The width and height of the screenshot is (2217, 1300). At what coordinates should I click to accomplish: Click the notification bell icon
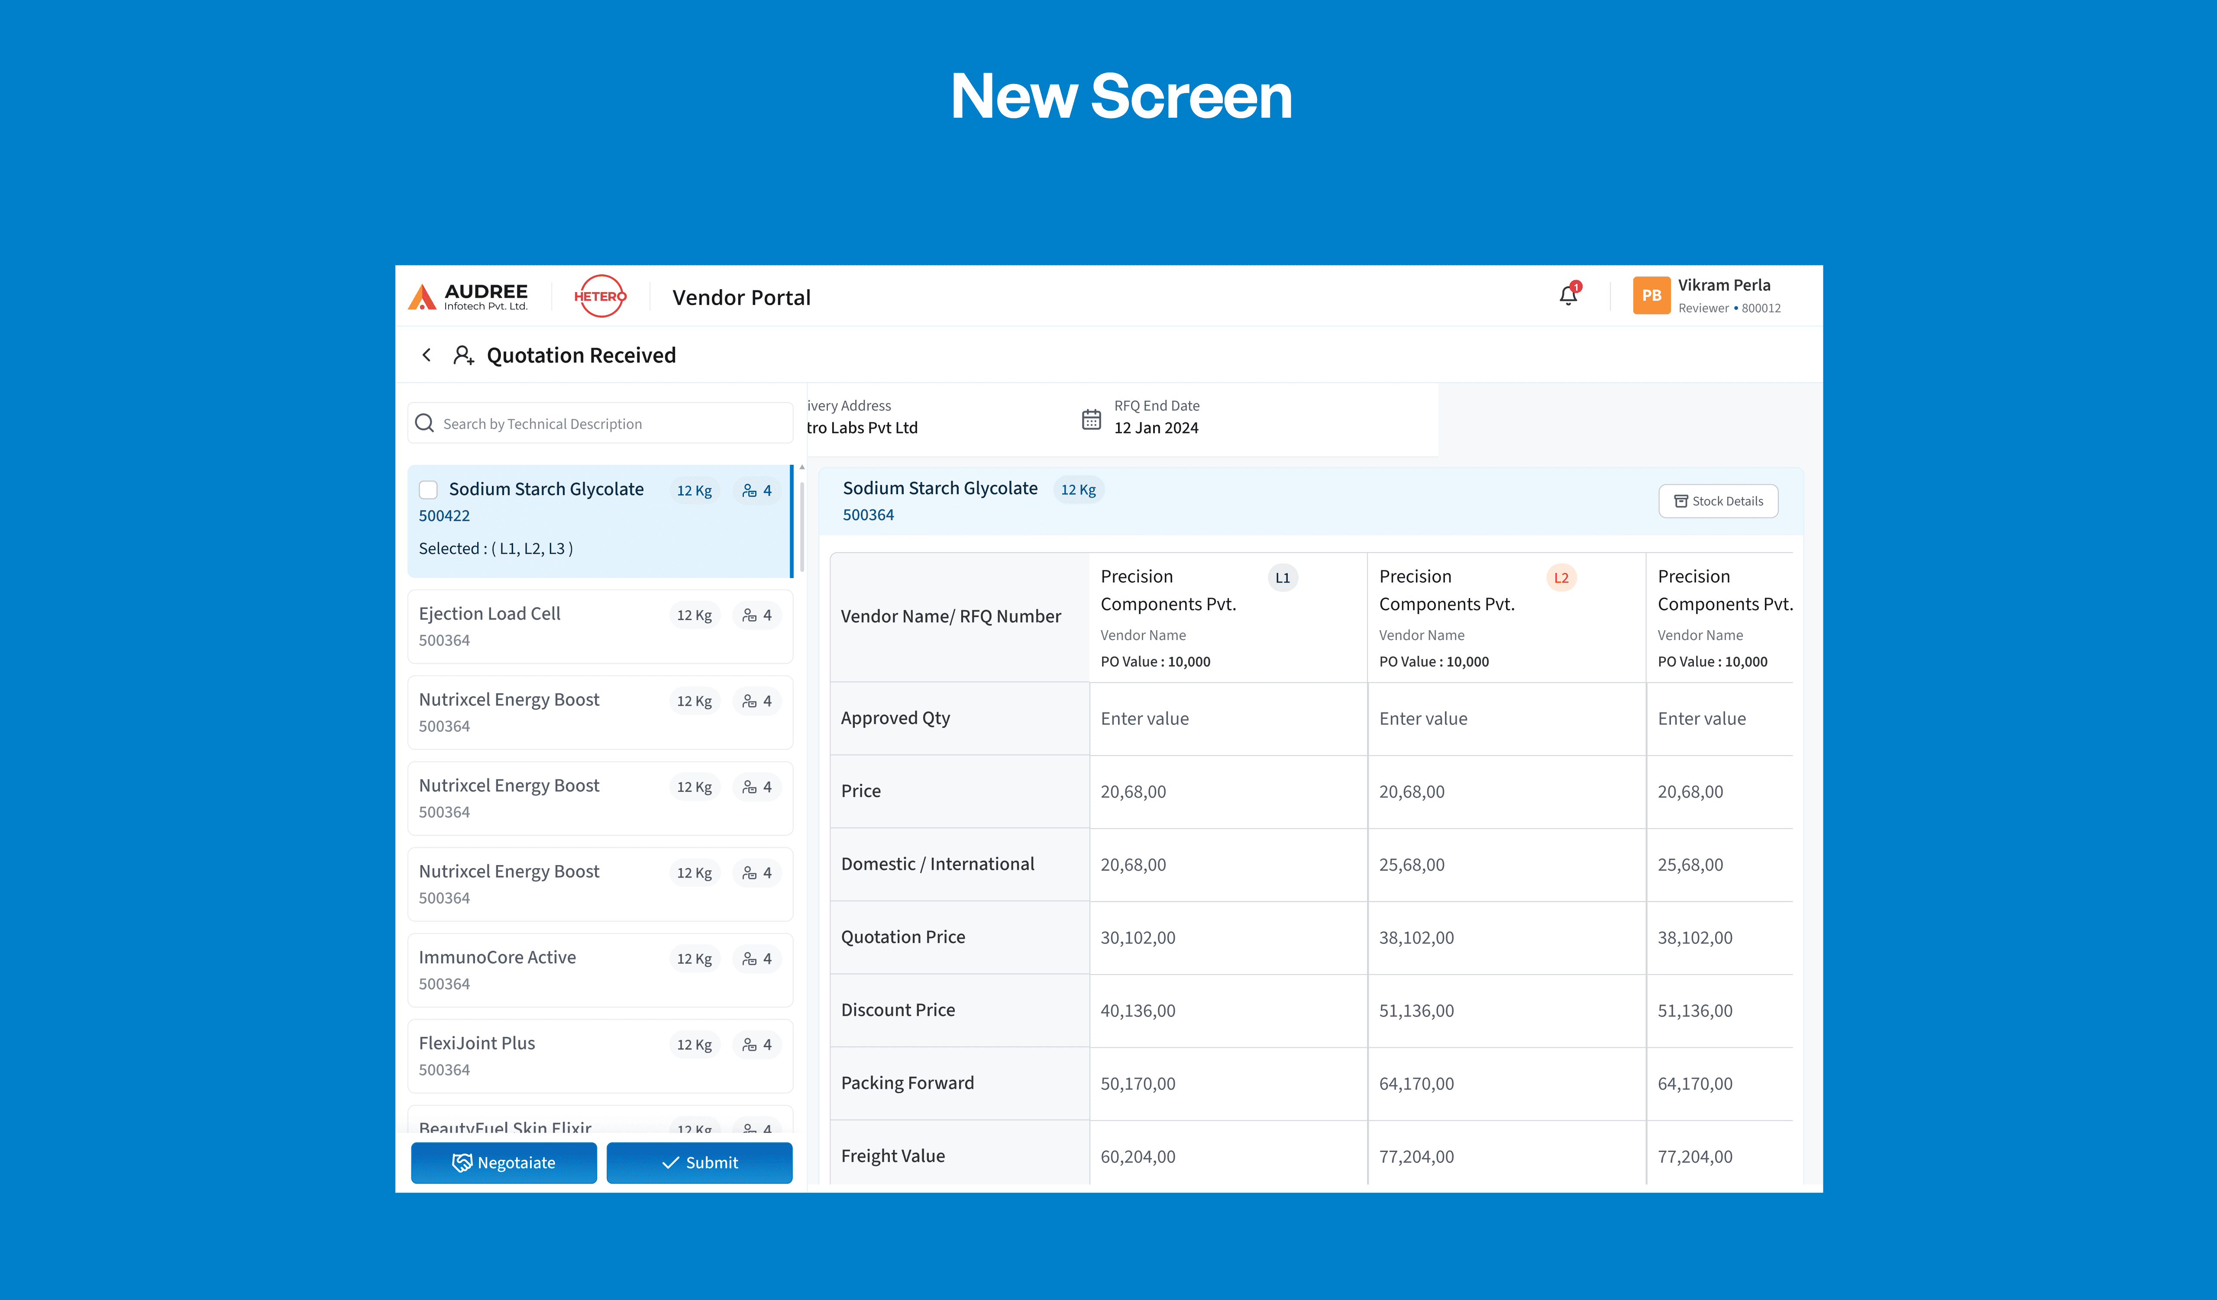[x=1568, y=296]
